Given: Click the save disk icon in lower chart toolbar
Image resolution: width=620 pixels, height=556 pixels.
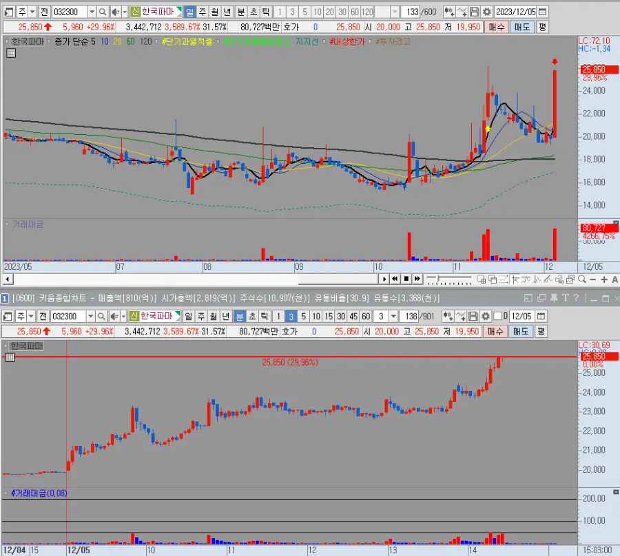Looking at the screenshot, I should (x=473, y=317).
